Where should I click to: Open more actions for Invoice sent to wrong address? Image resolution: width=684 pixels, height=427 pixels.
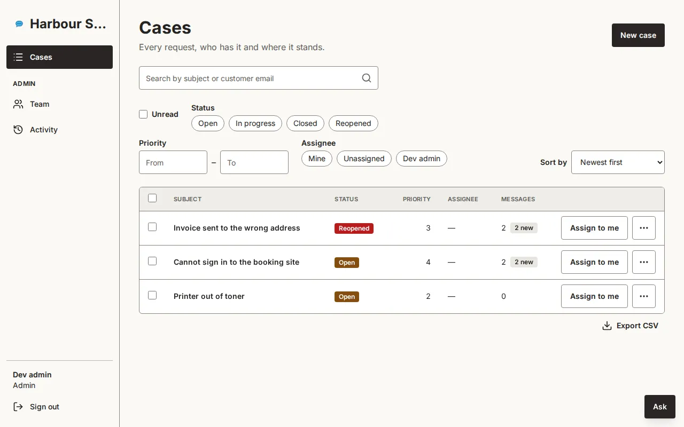pos(644,228)
